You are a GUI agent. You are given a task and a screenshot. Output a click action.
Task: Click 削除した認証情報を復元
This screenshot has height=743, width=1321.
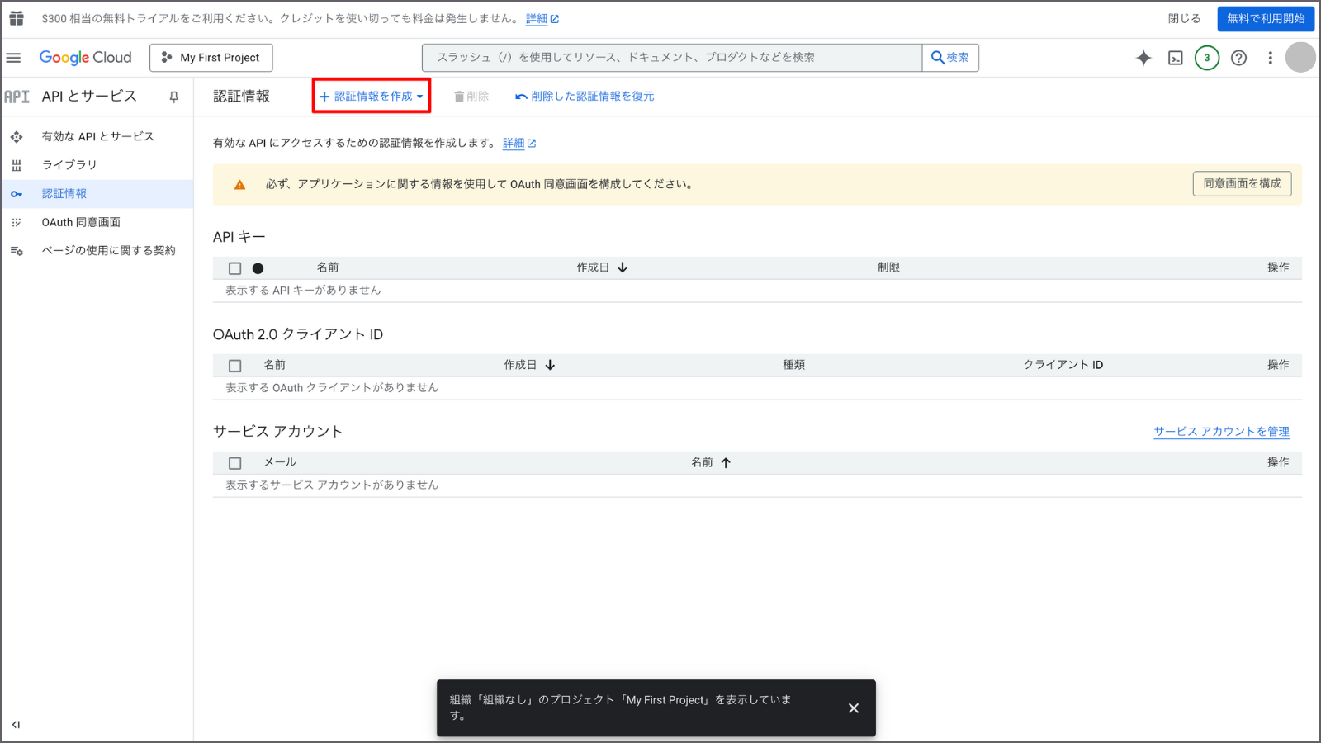pos(585,97)
